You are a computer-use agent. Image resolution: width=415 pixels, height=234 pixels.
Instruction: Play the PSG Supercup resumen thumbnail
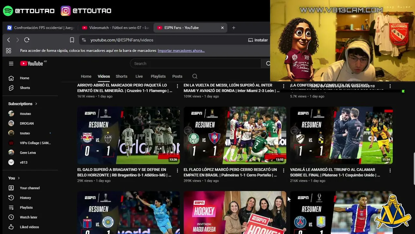(x=341, y=213)
